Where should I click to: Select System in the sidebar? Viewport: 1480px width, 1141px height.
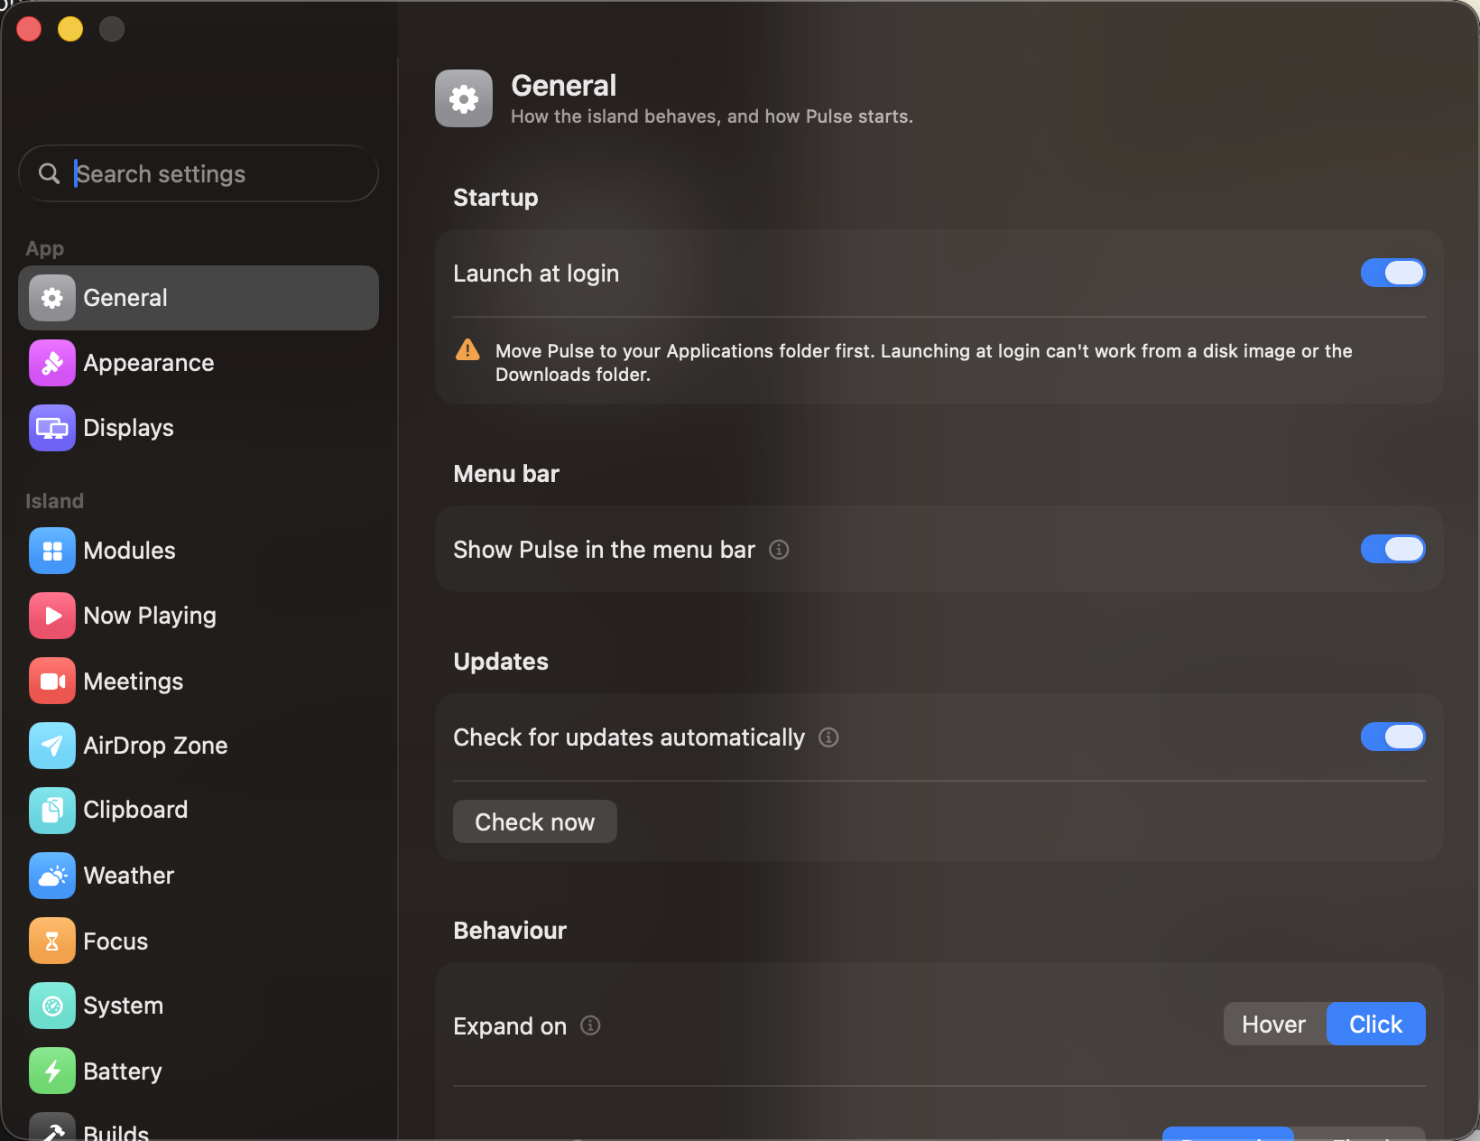coord(199,1006)
